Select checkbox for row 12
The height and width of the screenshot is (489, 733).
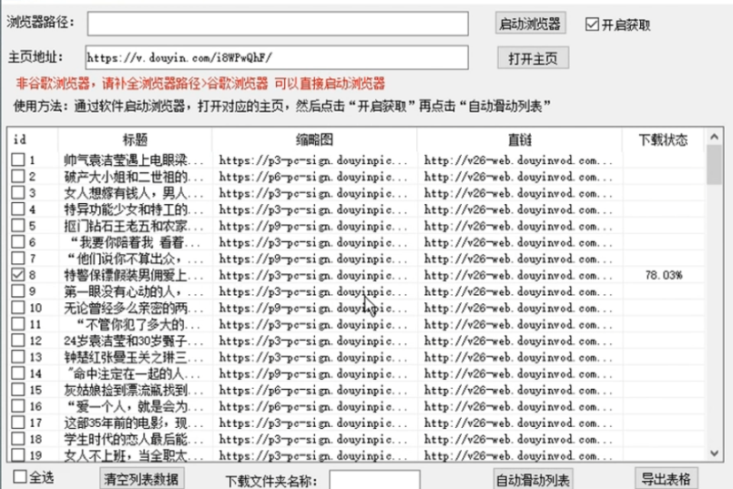pos(18,341)
